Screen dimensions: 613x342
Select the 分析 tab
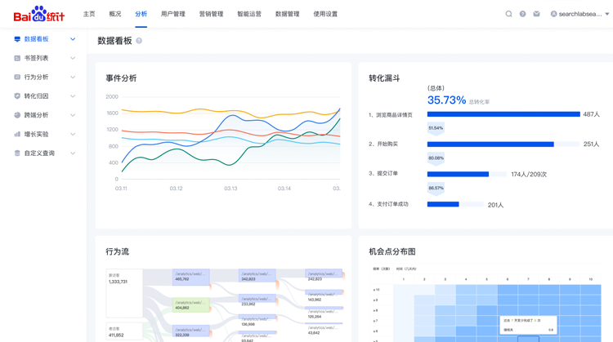[x=141, y=14]
